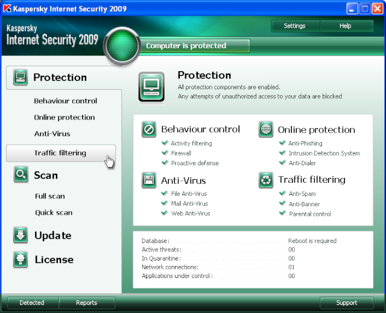
Task: Click the Traffic filtering recycle icon
Action: pos(266,180)
